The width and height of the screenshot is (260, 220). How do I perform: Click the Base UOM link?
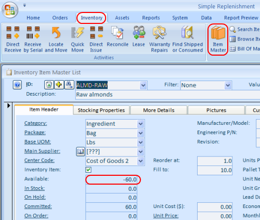(37, 142)
